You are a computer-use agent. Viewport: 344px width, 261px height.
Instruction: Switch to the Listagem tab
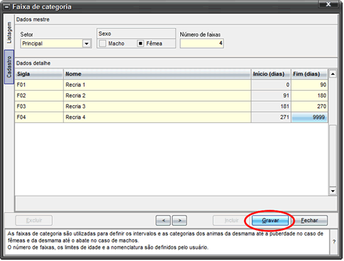point(9,32)
